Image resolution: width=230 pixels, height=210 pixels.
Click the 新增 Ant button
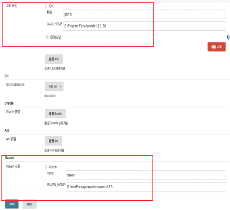[53, 141]
